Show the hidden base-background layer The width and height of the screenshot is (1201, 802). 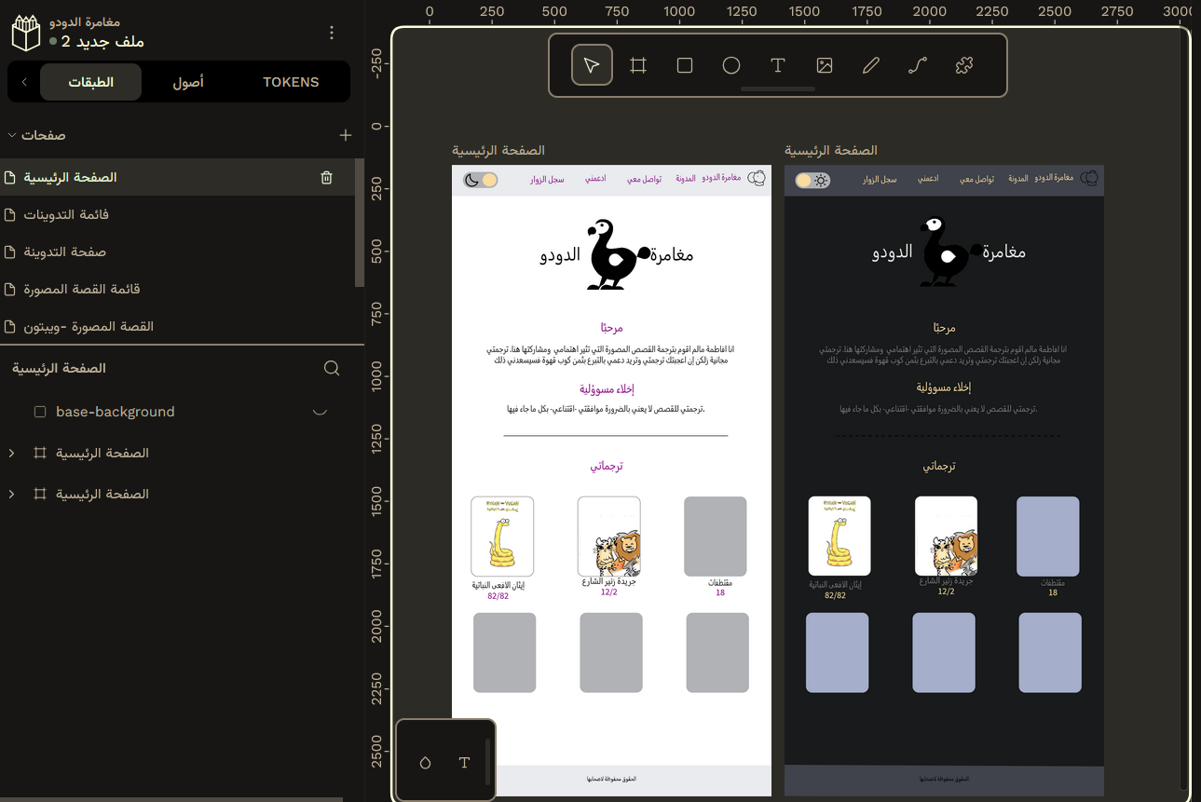point(320,412)
